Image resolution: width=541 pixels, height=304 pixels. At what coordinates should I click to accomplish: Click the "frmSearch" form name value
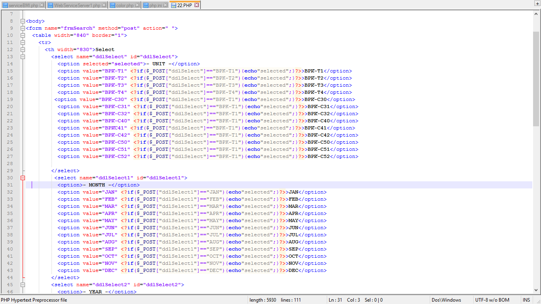point(78,28)
